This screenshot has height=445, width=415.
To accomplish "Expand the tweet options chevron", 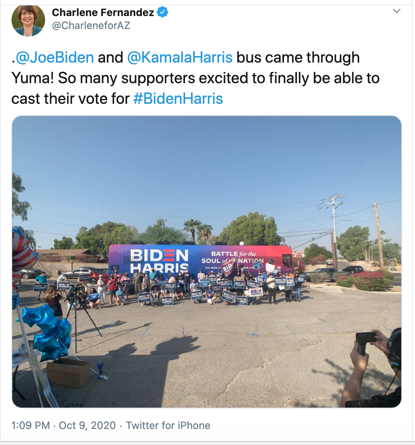I will pyautogui.click(x=397, y=11).
